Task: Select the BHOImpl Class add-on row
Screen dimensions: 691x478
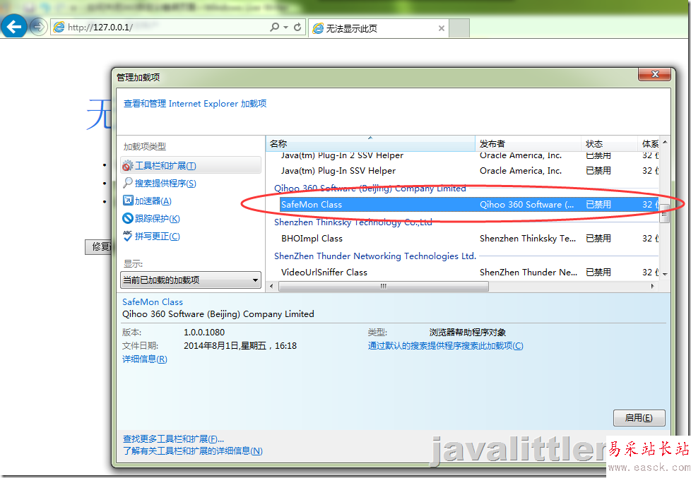Action: [x=469, y=239]
